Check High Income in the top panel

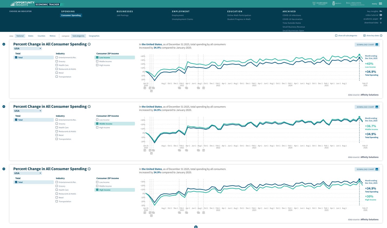point(97,65)
